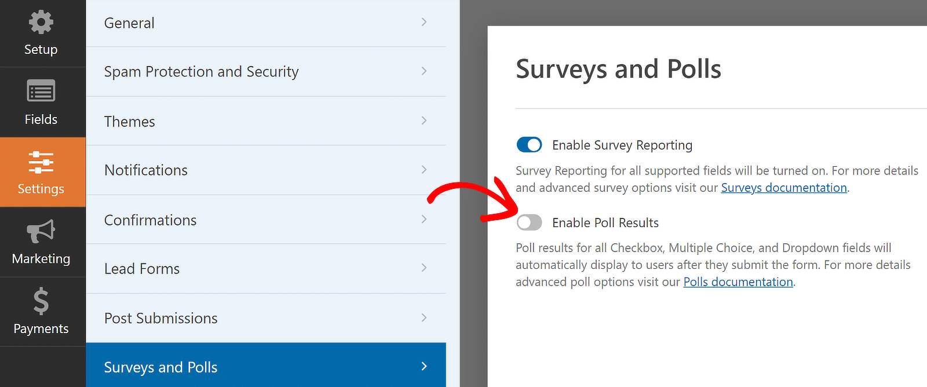Disable the Enable Survey Reporting toggle
The width and height of the screenshot is (927, 387).
coord(528,145)
